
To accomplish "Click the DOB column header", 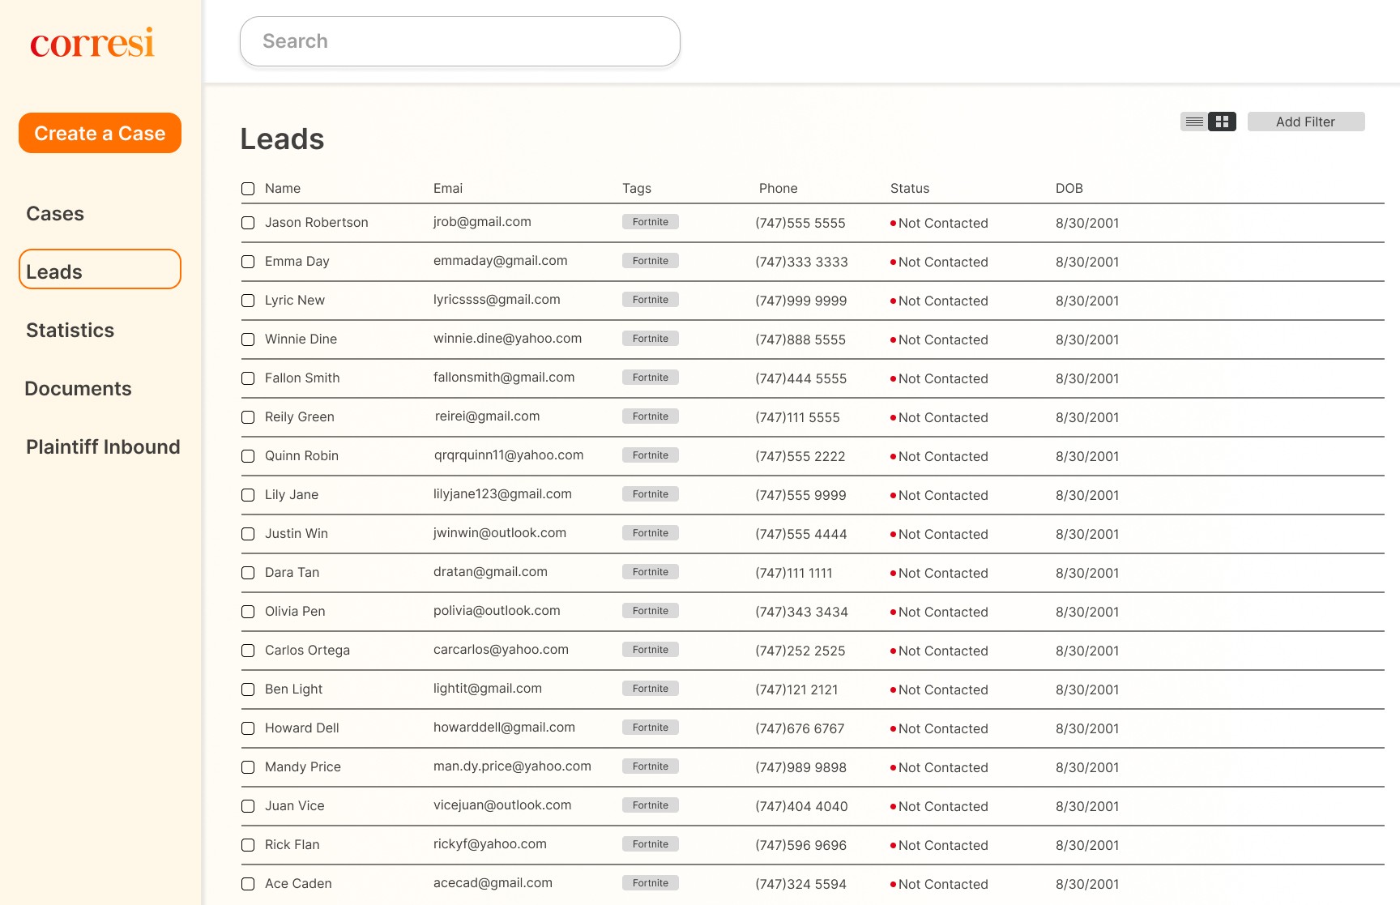I will [1069, 189].
